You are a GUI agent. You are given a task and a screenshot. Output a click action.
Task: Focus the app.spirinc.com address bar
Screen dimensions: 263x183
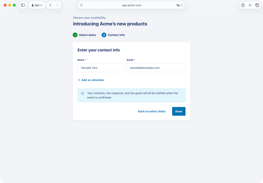[x=131, y=5]
